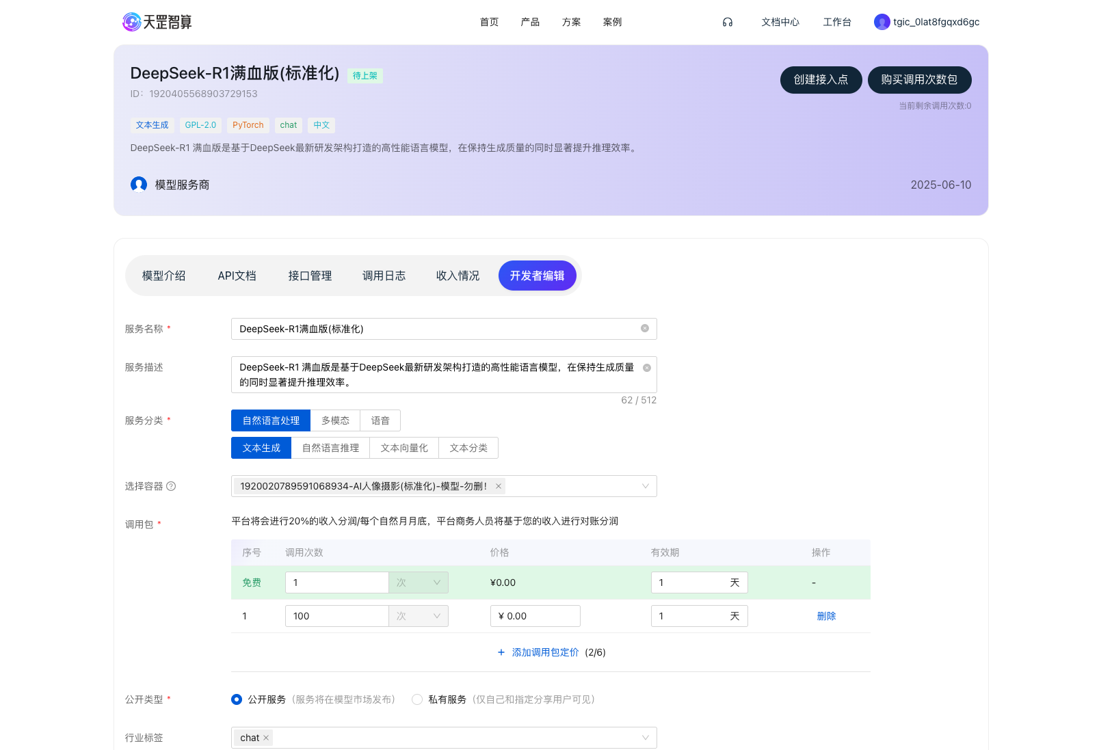Click the 文本生成 tag

[x=152, y=125]
